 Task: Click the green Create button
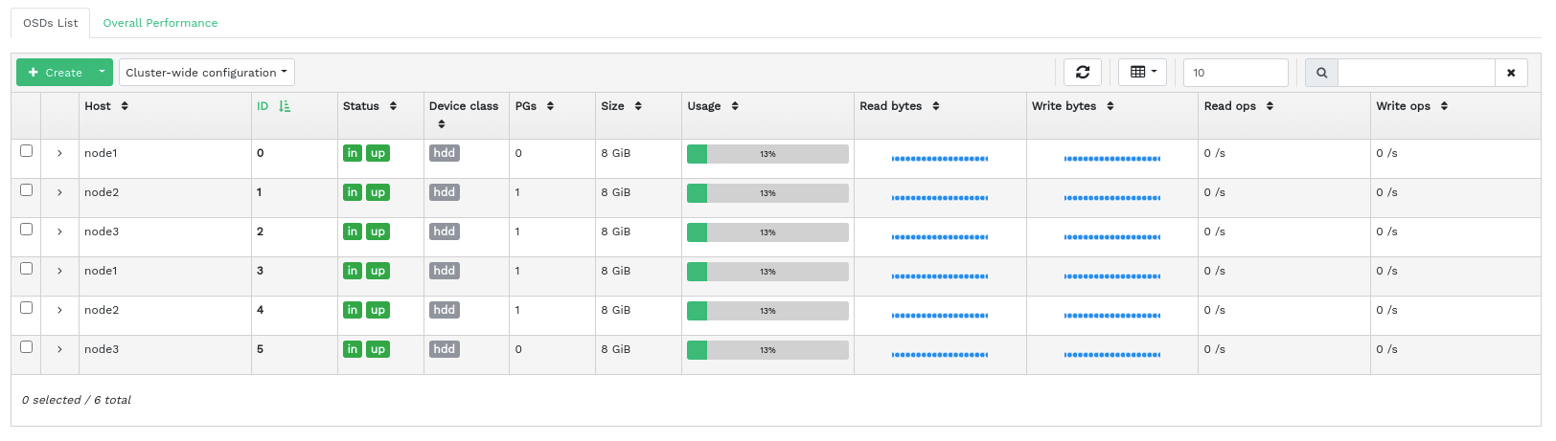click(x=55, y=73)
